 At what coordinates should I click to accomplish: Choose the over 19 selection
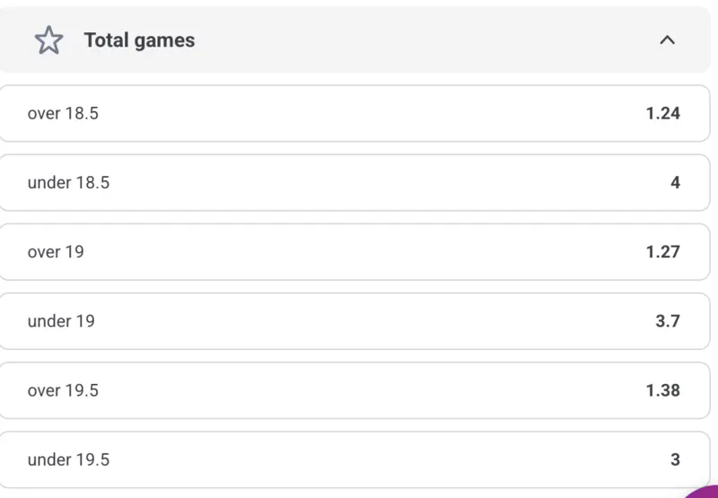(359, 252)
